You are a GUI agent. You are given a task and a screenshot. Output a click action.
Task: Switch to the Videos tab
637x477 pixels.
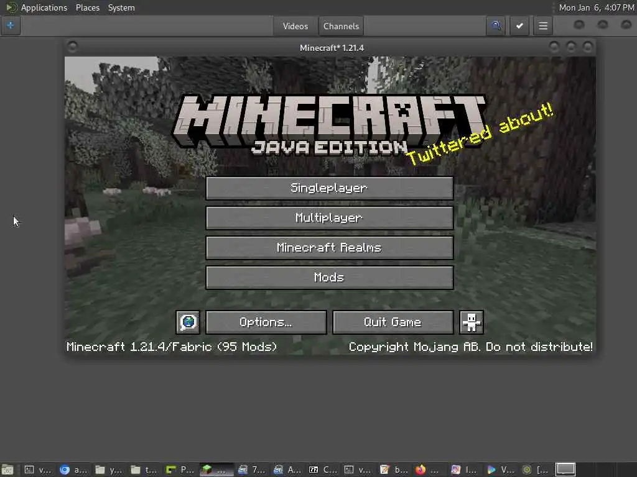295,26
